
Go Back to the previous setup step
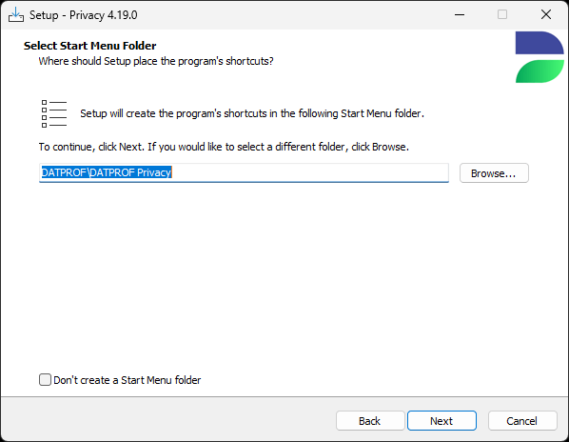pos(370,421)
